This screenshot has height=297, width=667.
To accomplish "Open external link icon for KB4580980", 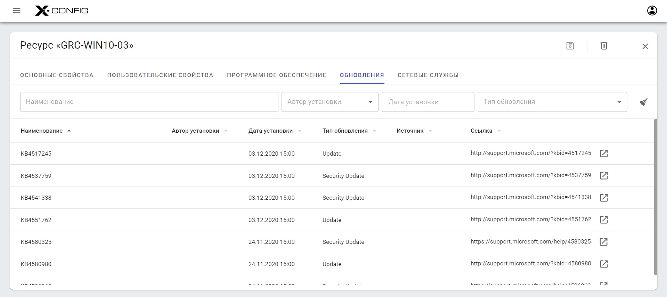I will point(604,264).
